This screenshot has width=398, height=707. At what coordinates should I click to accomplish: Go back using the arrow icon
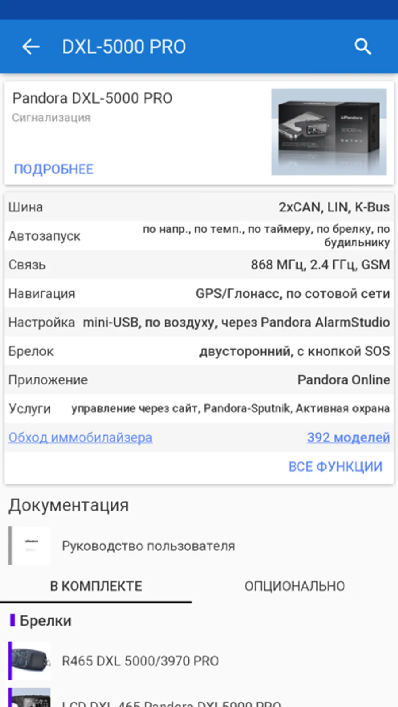pyautogui.click(x=31, y=46)
